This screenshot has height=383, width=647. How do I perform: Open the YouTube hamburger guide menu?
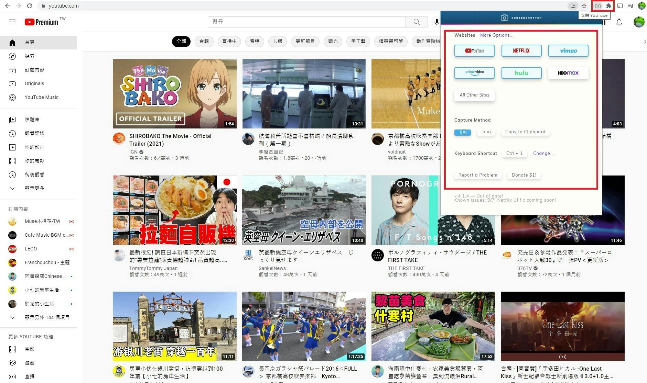[x=12, y=22]
